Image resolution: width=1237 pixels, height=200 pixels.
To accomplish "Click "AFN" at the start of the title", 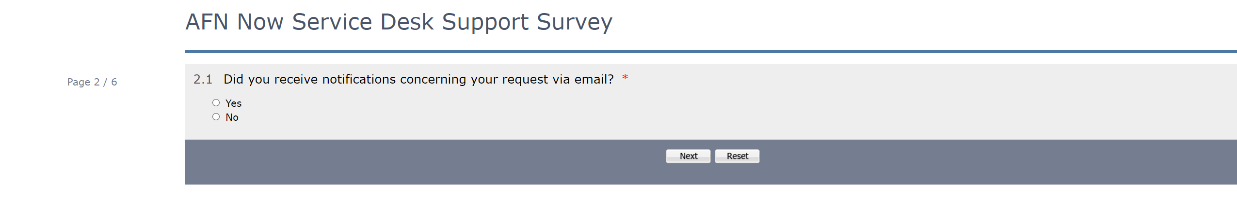I will pyautogui.click(x=207, y=22).
